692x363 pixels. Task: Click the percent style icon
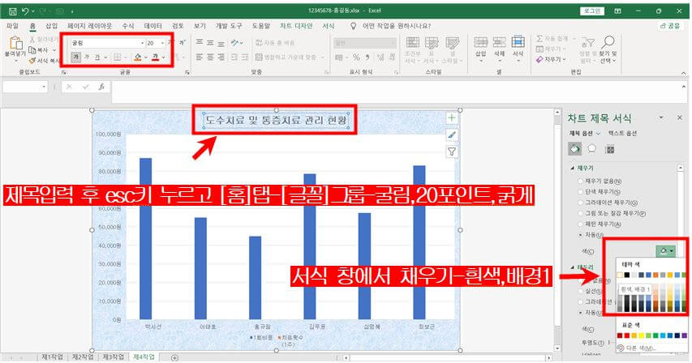(x=356, y=58)
